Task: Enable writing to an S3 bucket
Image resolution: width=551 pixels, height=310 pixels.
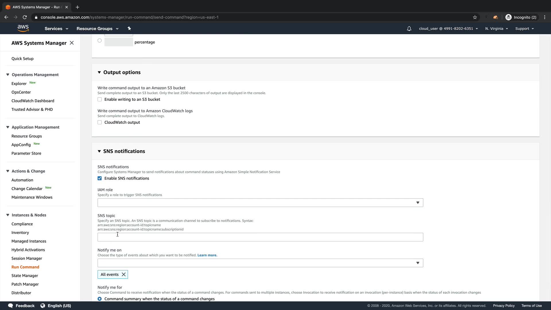Action: (100, 99)
